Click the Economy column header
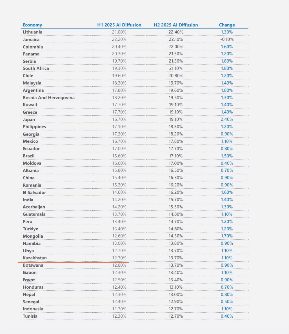Image resolution: width=289 pixels, height=334 pixels. tap(32, 25)
